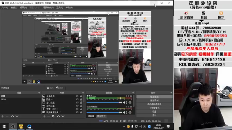The height and width of the screenshot is (130, 232).
Task: Add a new source with the plus icon
Action: [44, 116]
